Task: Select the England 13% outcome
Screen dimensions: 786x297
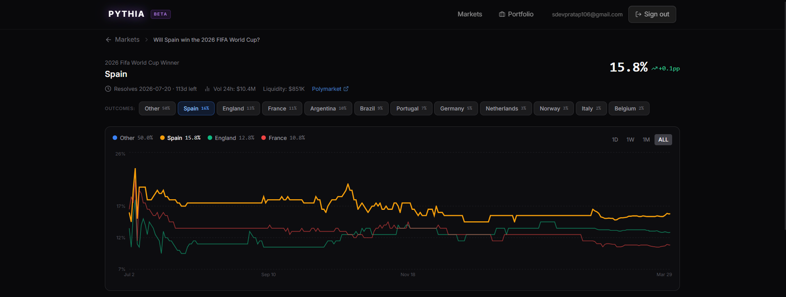Action: click(x=238, y=108)
